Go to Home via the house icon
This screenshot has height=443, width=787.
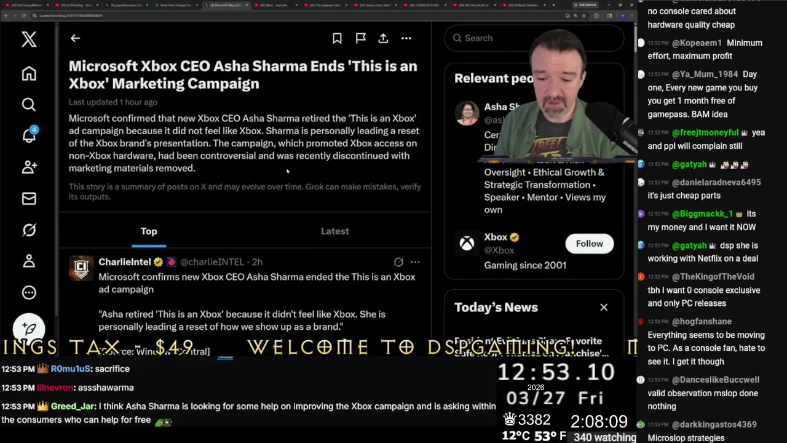29,74
